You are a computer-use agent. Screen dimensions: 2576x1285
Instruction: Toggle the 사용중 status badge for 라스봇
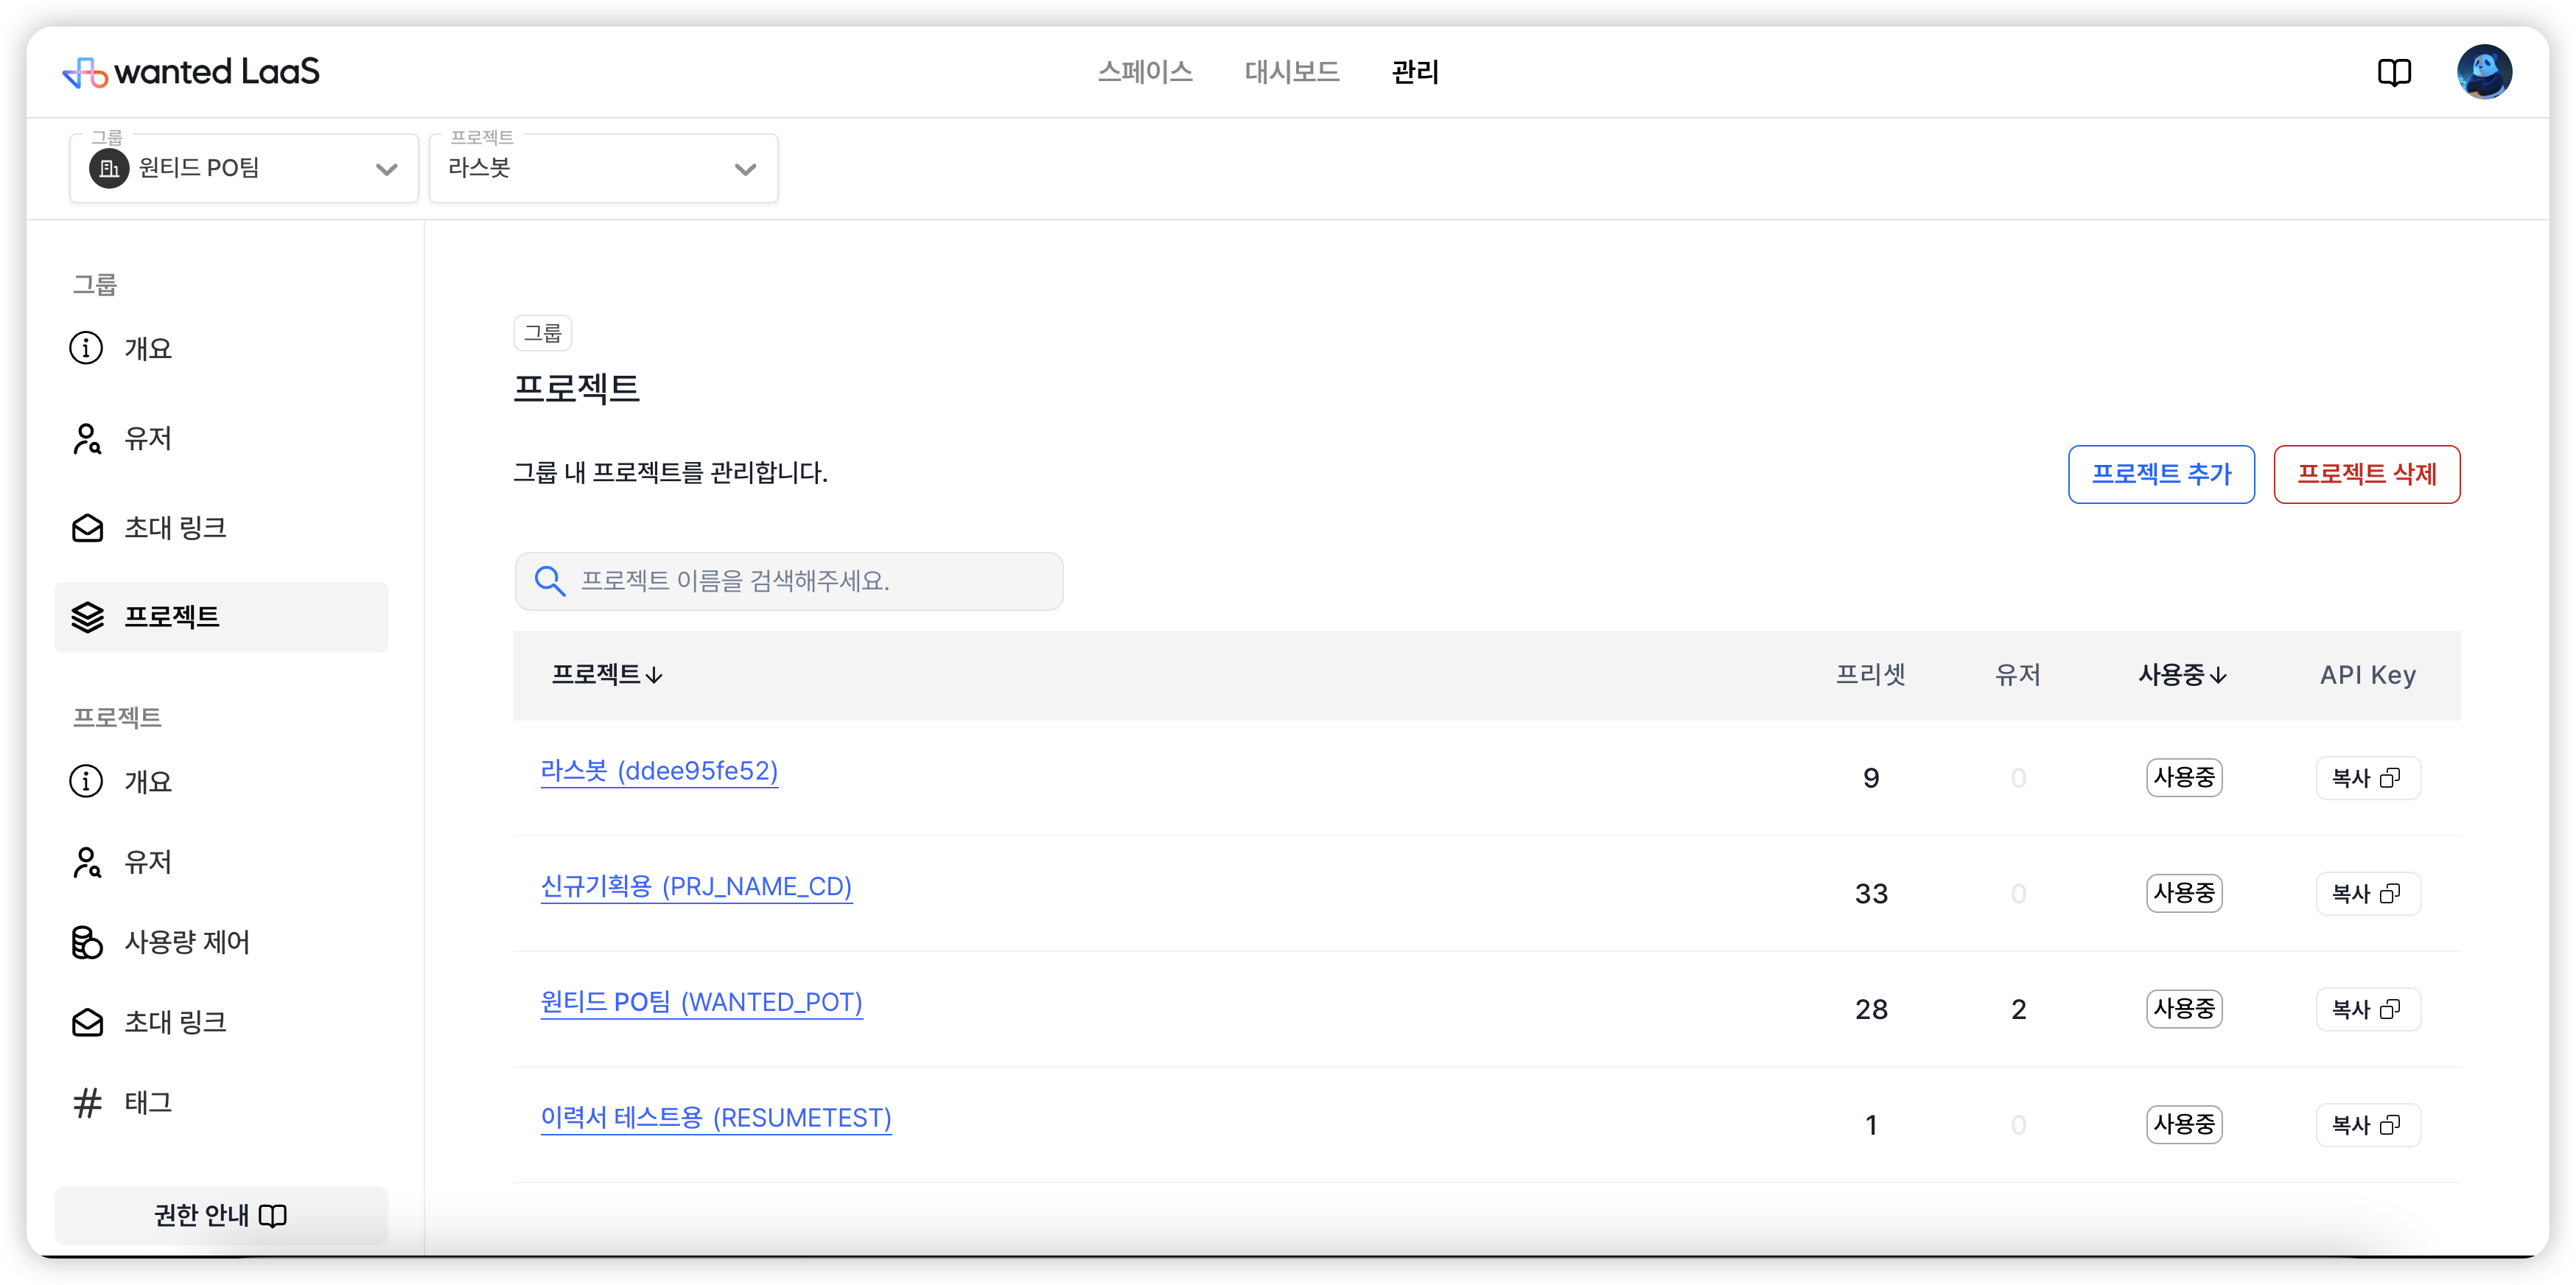2184,778
